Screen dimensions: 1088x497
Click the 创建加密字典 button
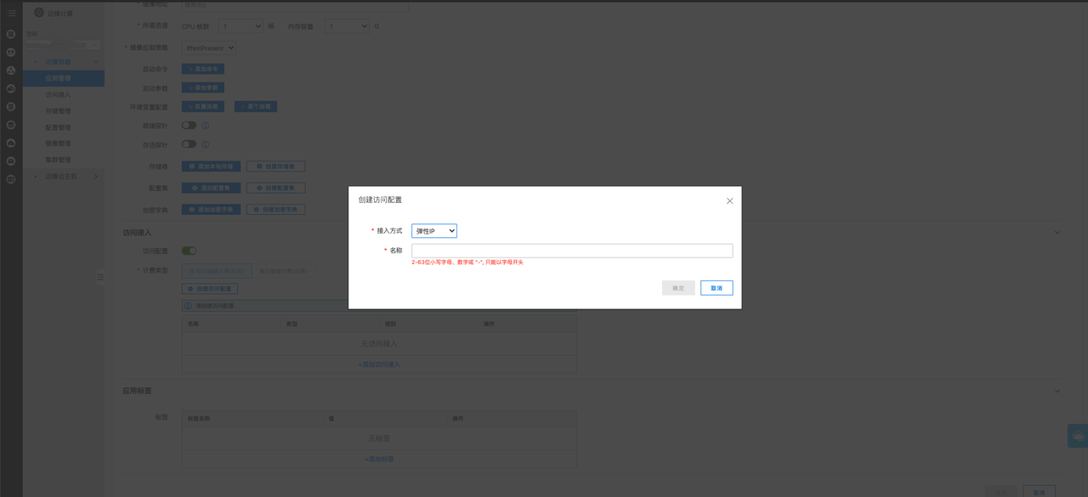(x=276, y=209)
